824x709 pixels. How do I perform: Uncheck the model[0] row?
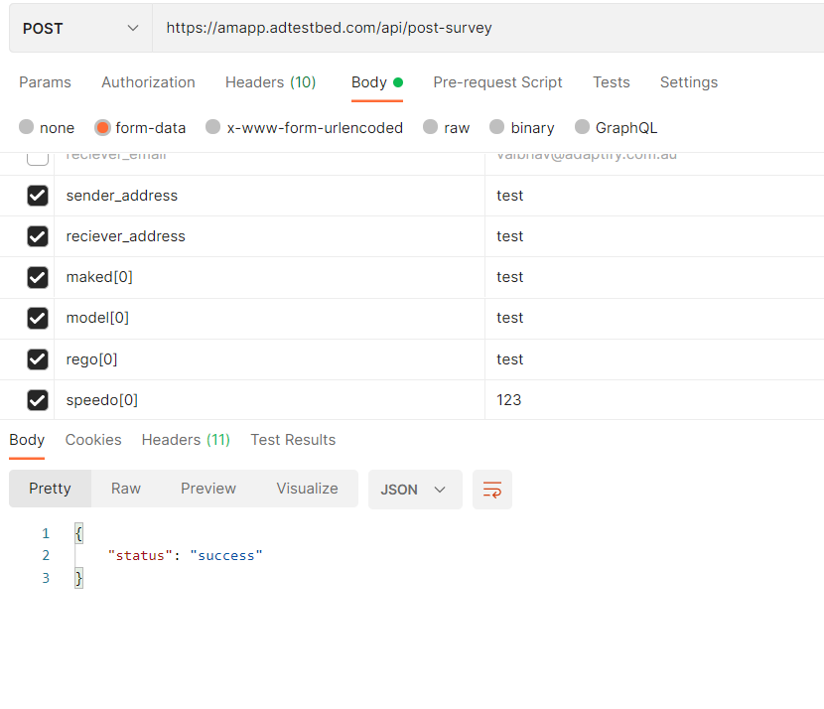pyautogui.click(x=38, y=318)
